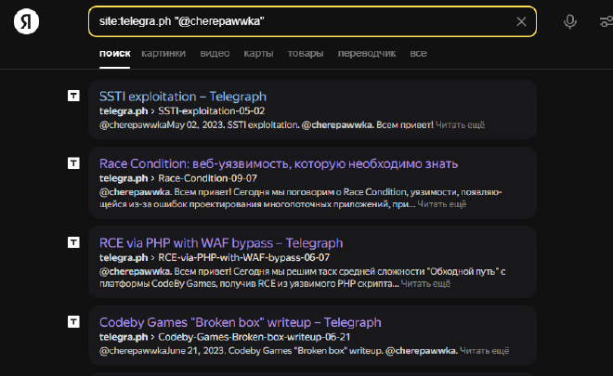Click Читать ещё in SSTI exploitation snippet
The image size is (613, 376).
click(x=460, y=125)
